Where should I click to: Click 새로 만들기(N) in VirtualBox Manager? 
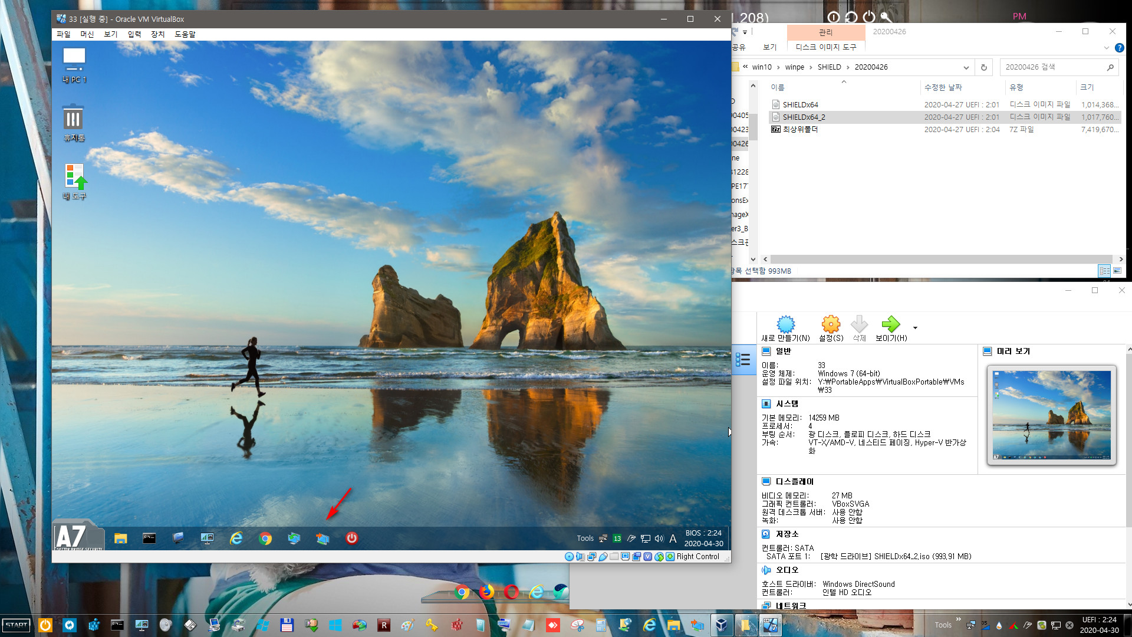pyautogui.click(x=785, y=329)
